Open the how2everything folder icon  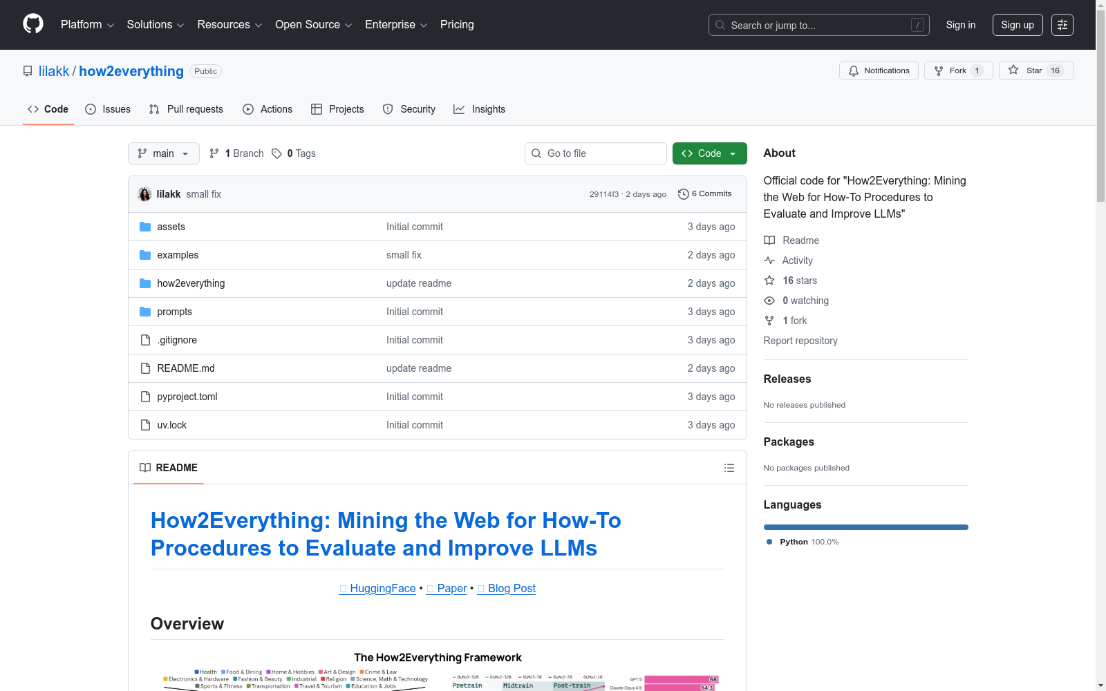145,283
